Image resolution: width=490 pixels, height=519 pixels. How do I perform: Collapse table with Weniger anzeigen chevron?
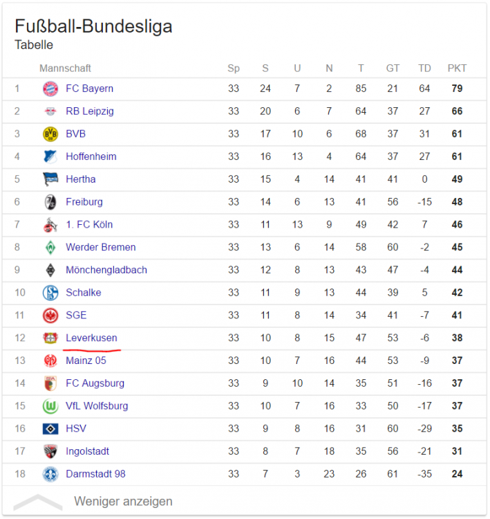coord(38,502)
